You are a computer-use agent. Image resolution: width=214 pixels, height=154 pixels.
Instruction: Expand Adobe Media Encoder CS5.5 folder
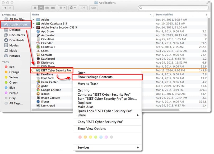34,27
